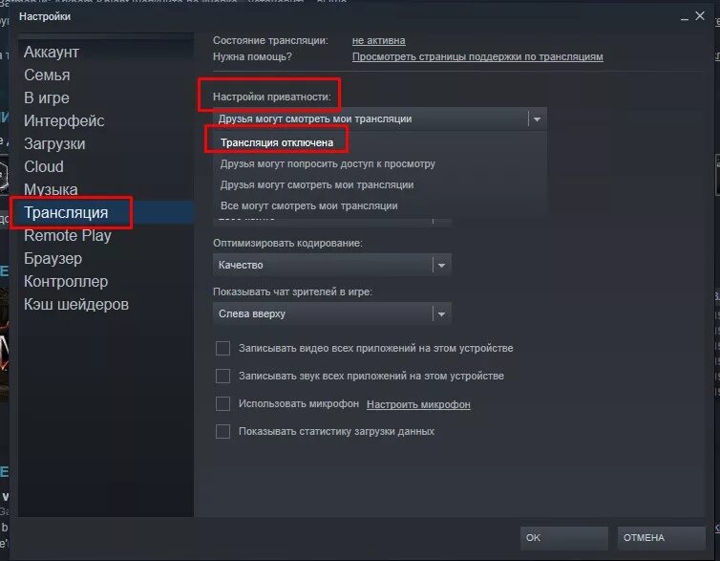This screenshot has width=720, height=561.
Task: Switch to the Семья settings section
Action: click(47, 75)
